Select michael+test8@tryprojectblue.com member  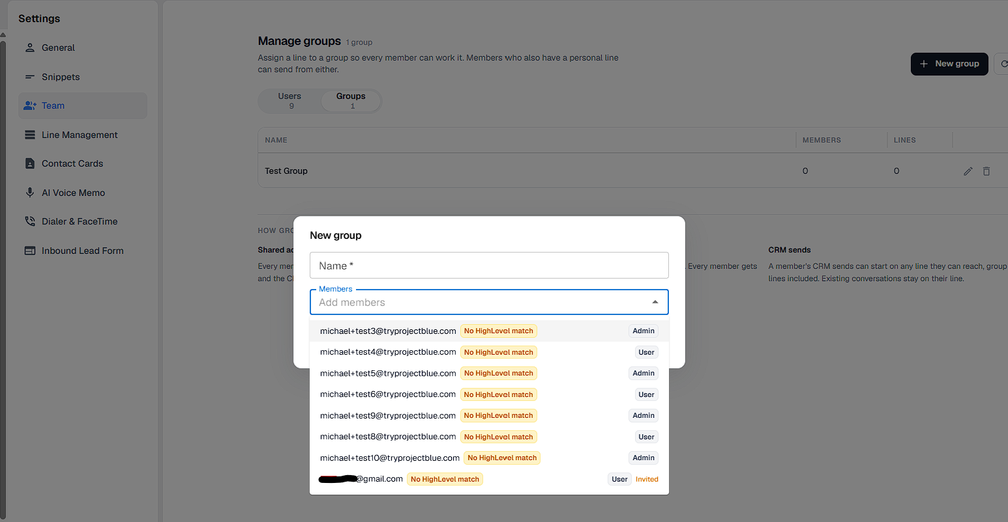pyautogui.click(x=489, y=437)
